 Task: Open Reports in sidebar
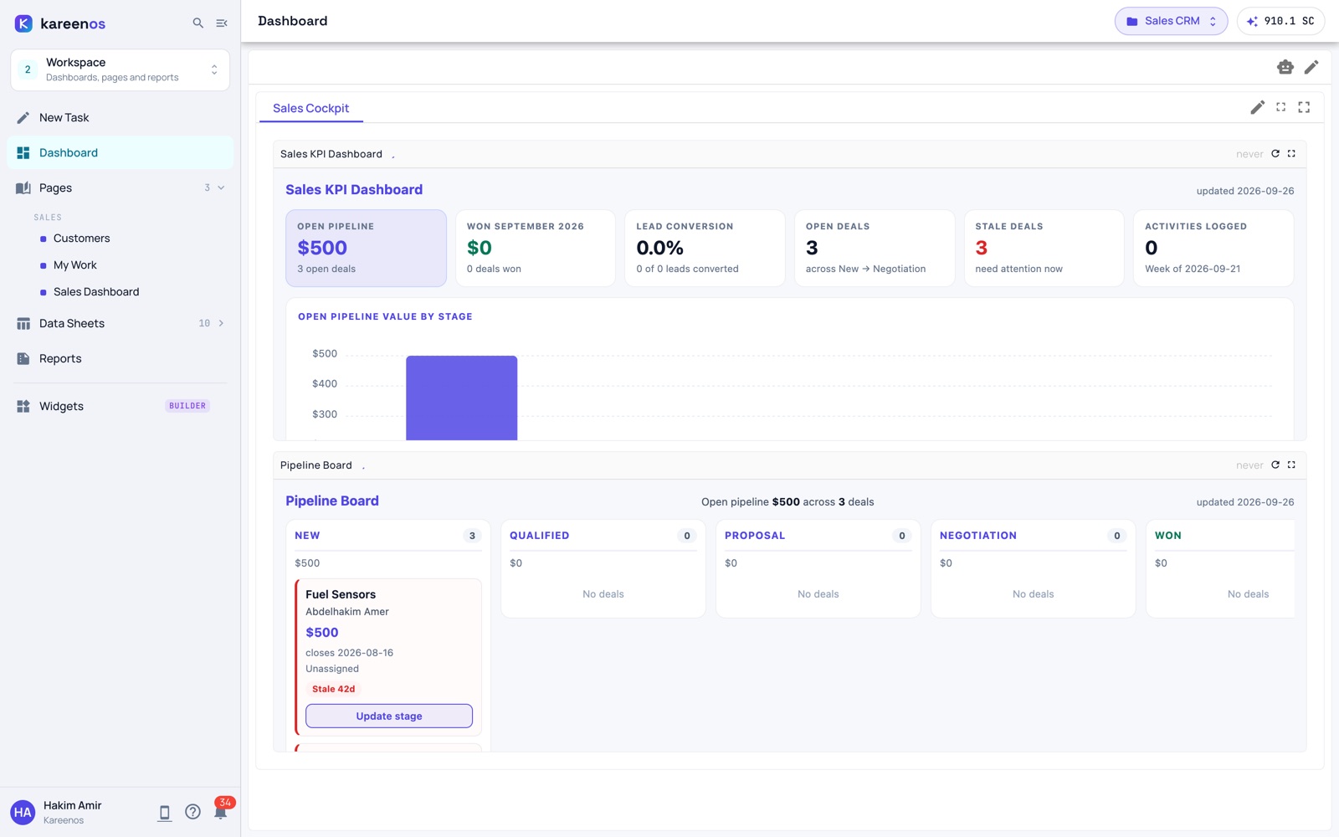point(121,359)
